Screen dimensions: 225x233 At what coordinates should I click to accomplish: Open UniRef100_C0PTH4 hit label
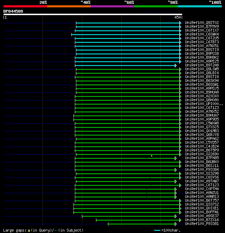[x=202, y=189]
